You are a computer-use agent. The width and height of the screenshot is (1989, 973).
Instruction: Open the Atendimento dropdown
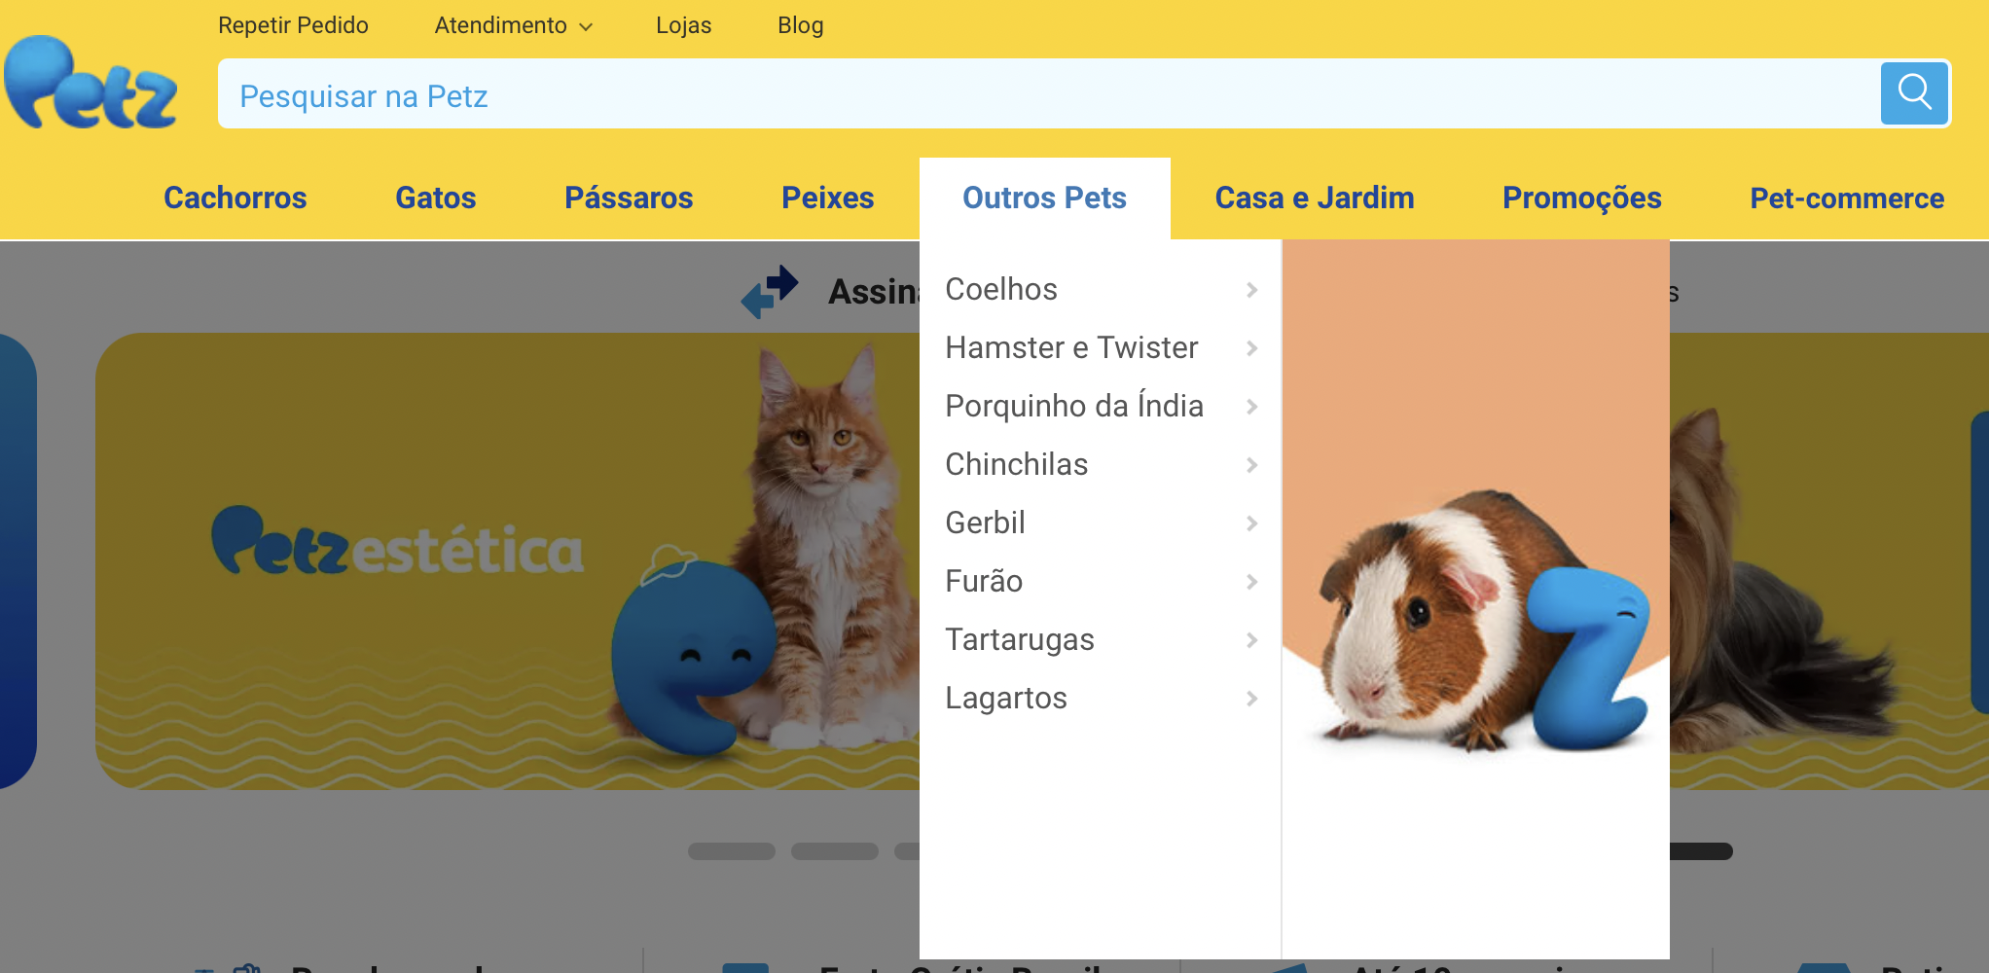tap(513, 25)
